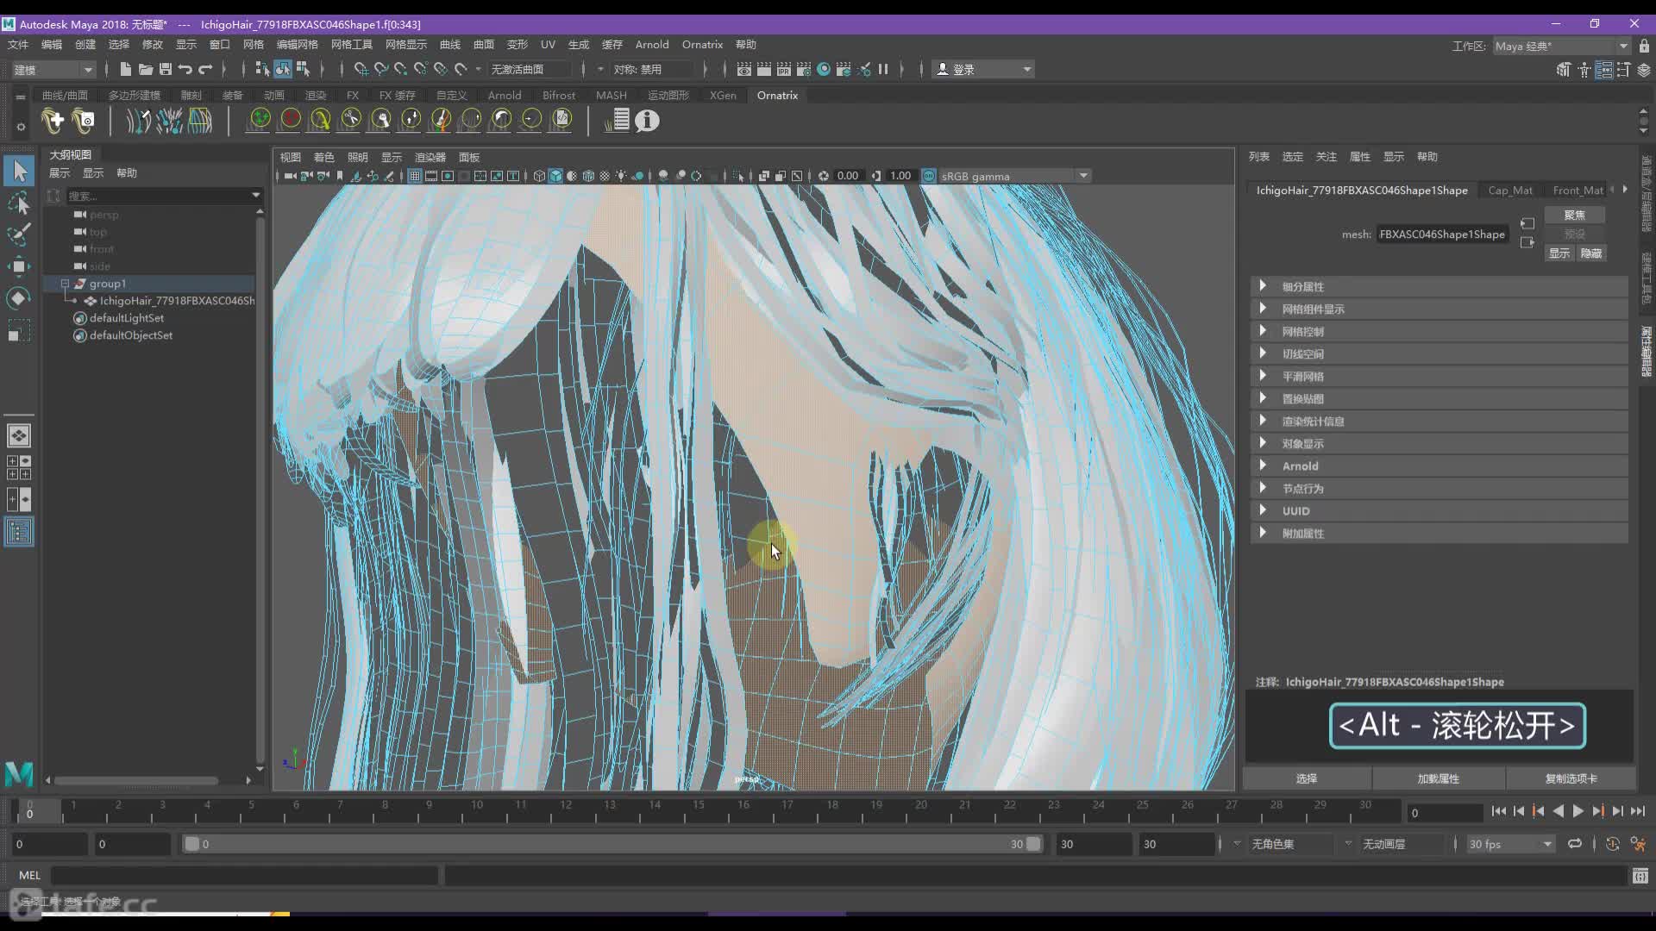Viewport: 1656px width, 931px height.
Task: Activate the Paint selection tool
Action: 19,234
